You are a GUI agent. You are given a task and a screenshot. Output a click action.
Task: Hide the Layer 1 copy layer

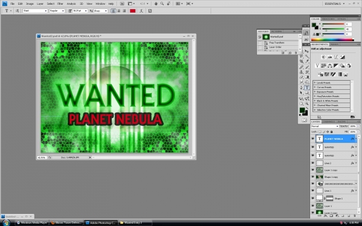pyautogui.click(x=313, y=170)
